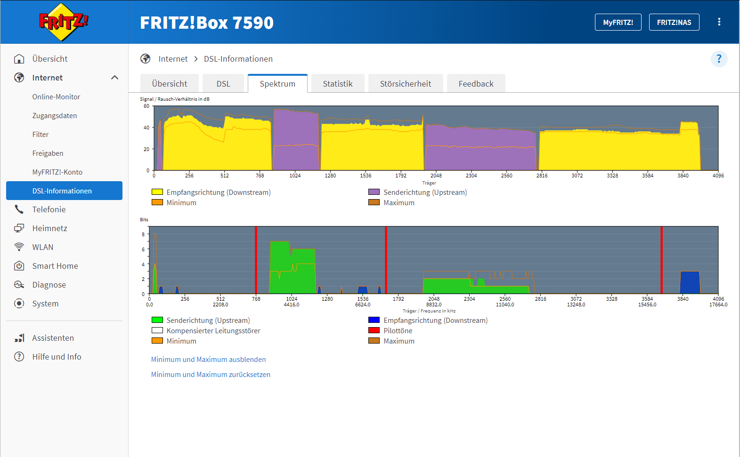Click the blue Empfangsrichtung (Downstream) swatch

pyautogui.click(x=374, y=320)
